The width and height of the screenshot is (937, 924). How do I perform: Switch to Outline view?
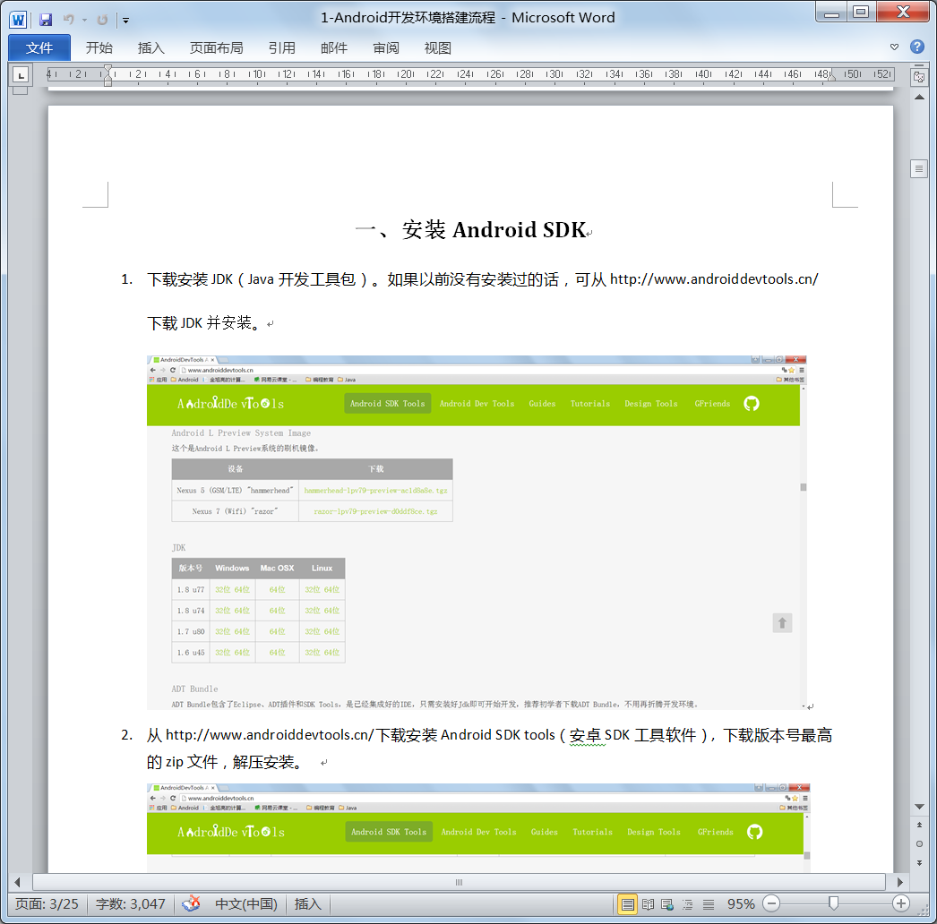pos(688,904)
